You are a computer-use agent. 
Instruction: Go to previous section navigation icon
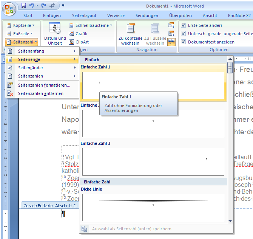(x=171, y=25)
